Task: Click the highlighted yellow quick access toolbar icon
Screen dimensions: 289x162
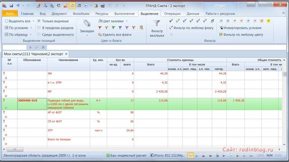Action: pyautogui.click(x=72, y=6)
